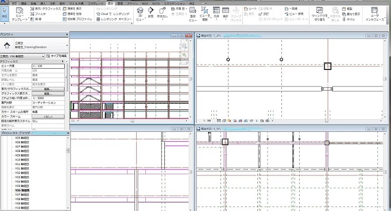Toggle 細線 thin lines mode

pos(36,19)
